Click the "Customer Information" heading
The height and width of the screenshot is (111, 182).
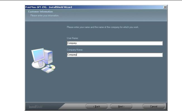[x=40, y=12]
